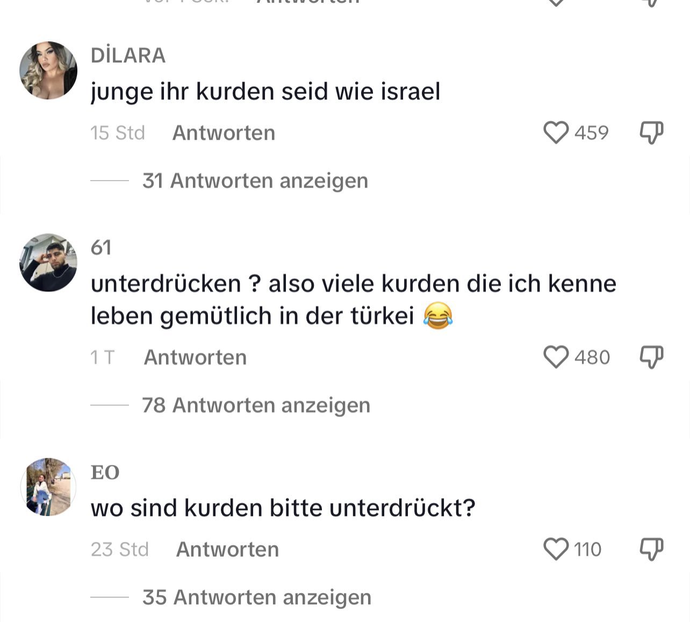Reply to DİLARA's comment via Antworten

[x=224, y=133]
